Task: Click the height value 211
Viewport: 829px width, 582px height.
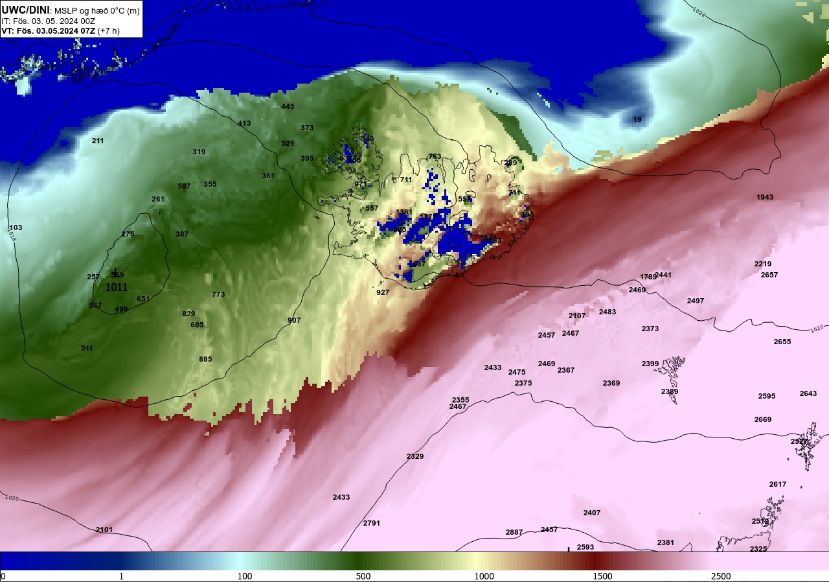Action: (x=98, y=141)
